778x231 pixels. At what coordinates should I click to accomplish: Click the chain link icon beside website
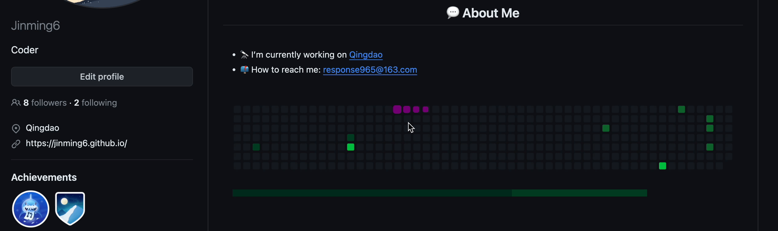(x=16, y=144)
